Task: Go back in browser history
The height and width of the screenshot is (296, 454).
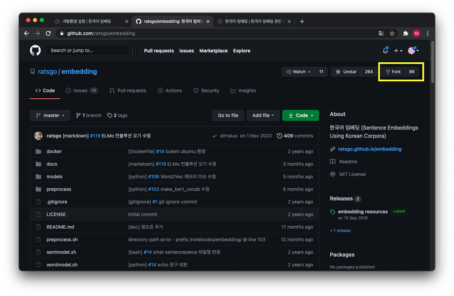Action: pos(27,33)
